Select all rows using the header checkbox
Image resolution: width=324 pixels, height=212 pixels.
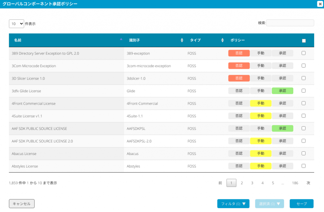coord(303,40)
